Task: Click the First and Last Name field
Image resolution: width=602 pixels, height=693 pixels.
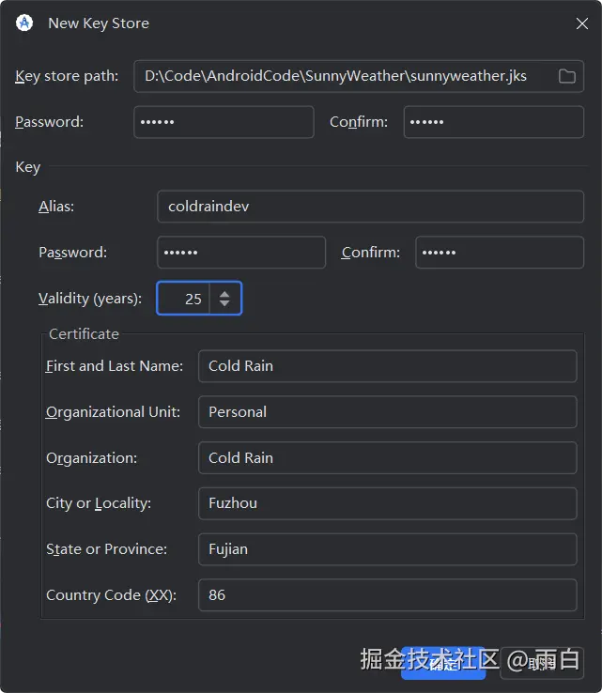Action: [387, 366]
